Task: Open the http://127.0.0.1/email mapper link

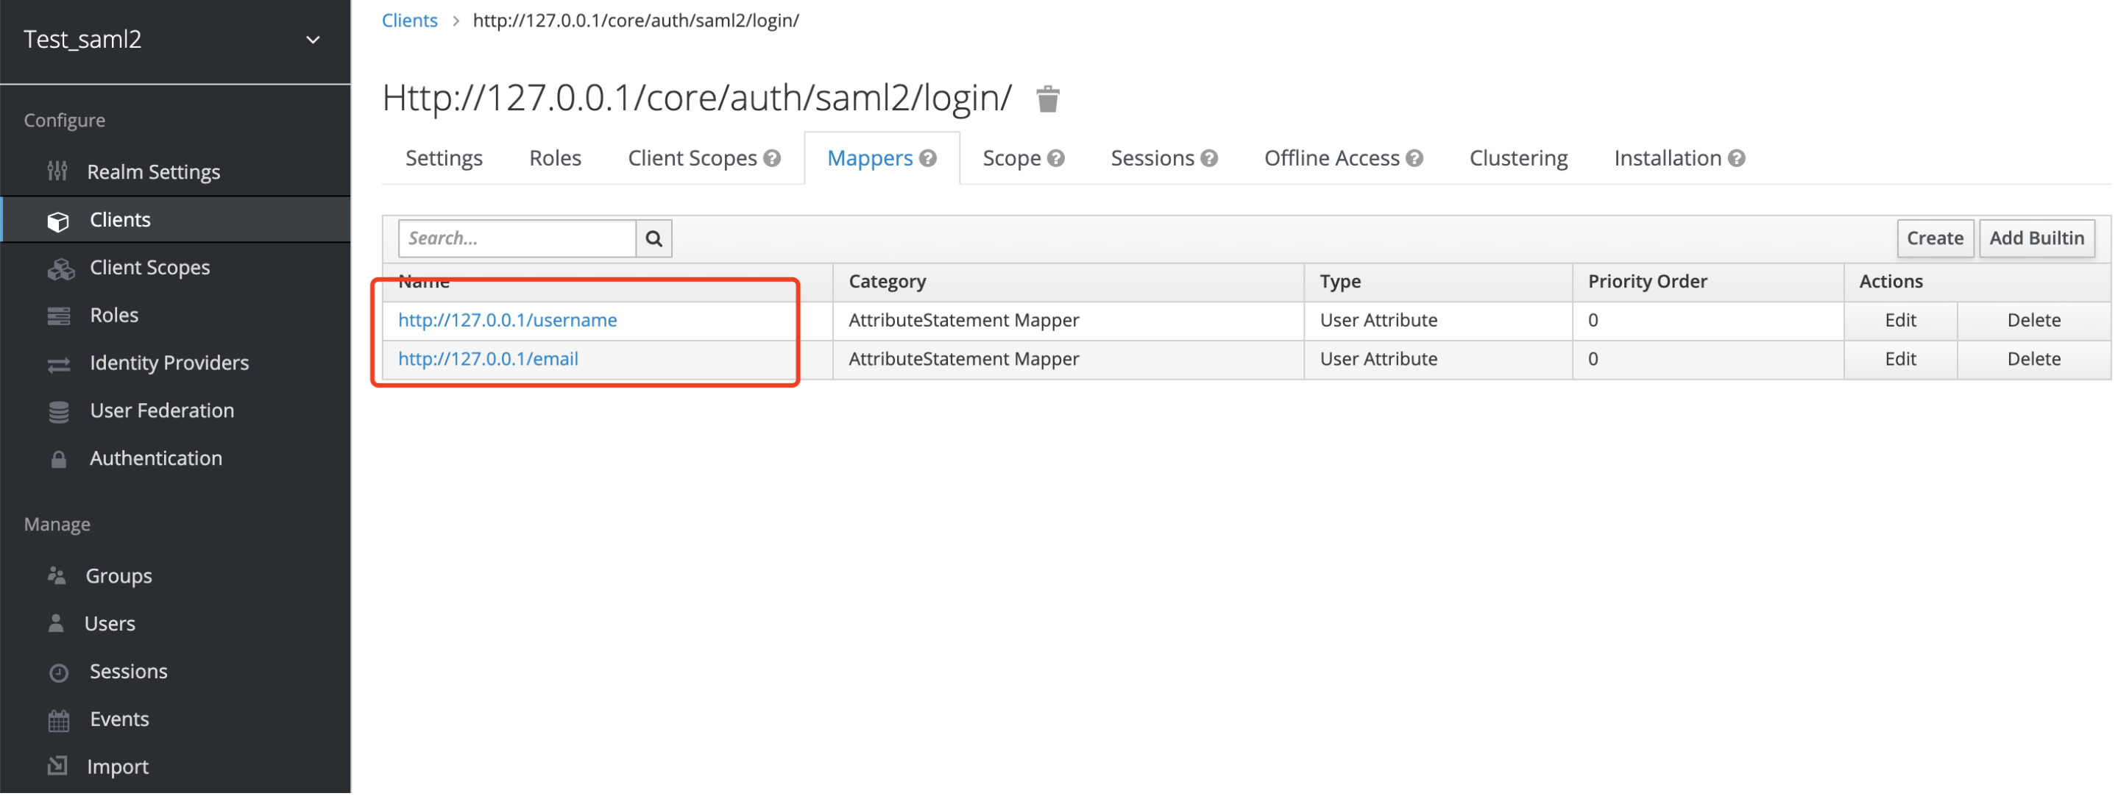Action: [x=488, y=358]
